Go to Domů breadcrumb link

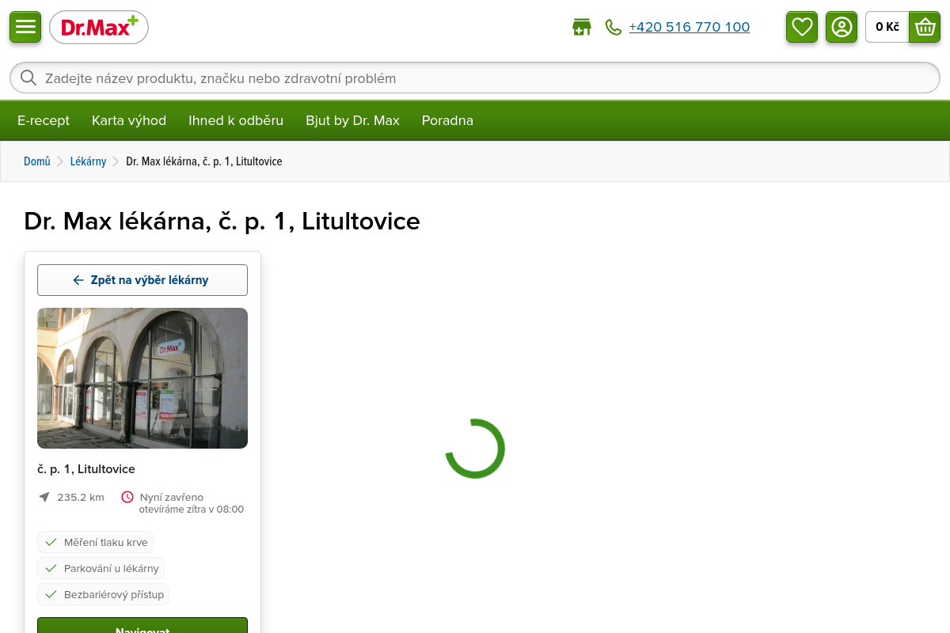(x=37, y=161)
